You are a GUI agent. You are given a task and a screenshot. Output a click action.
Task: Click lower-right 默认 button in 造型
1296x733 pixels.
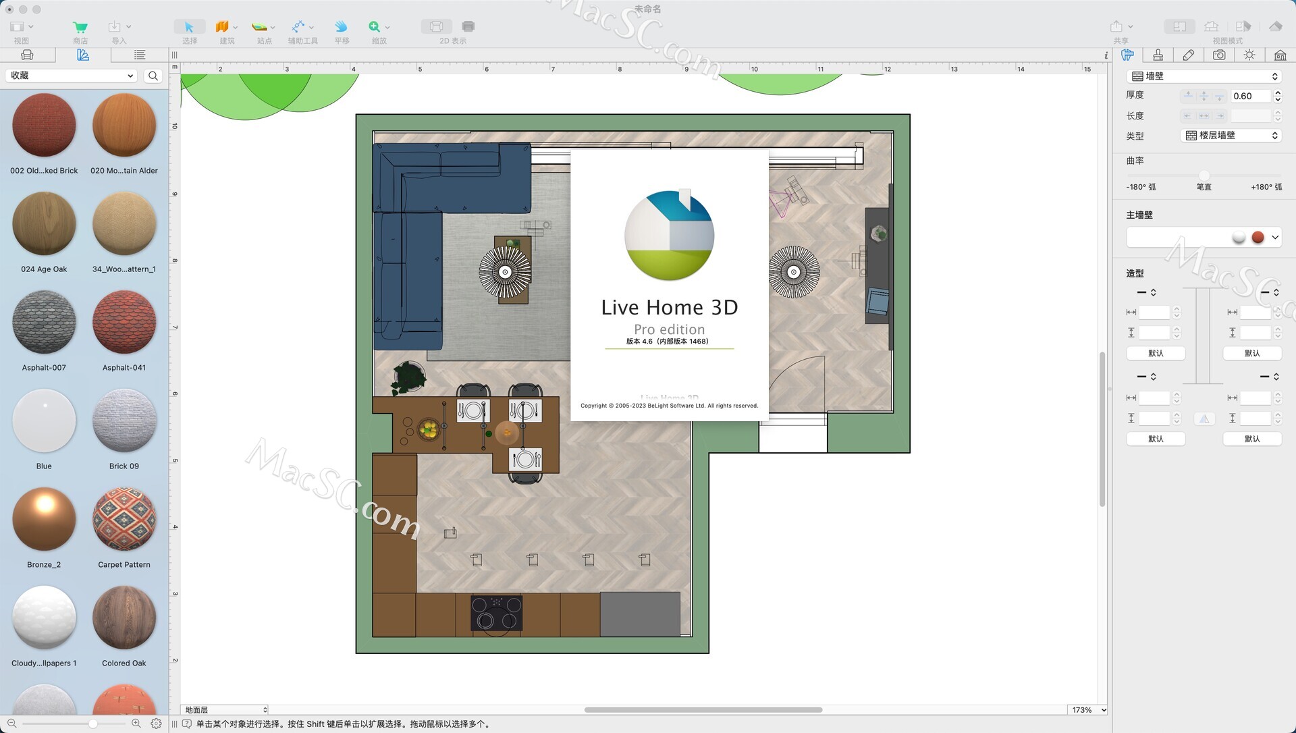click(x=1252, y=439)
